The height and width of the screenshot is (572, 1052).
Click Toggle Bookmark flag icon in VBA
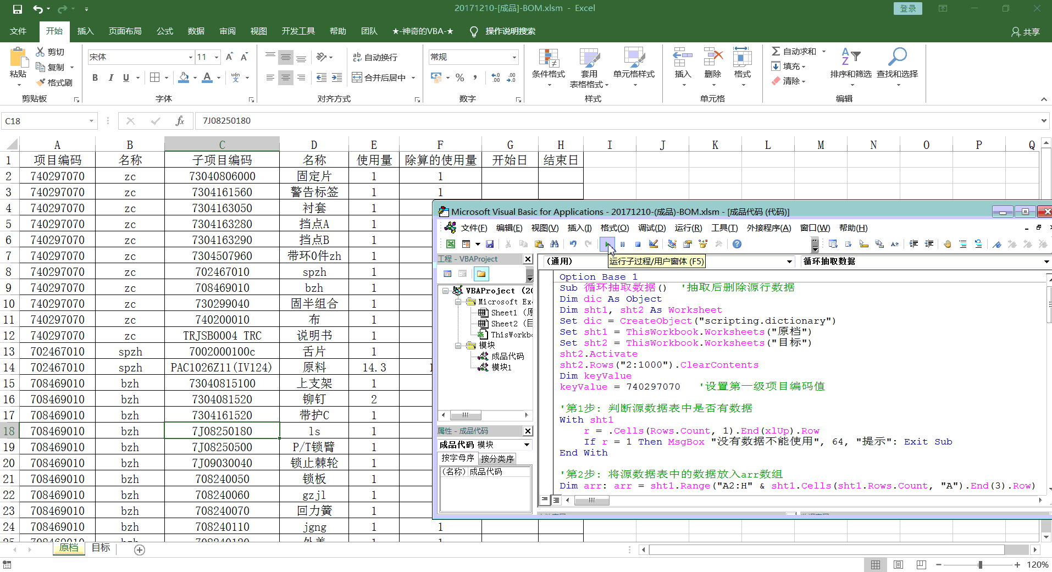[997, 244]
